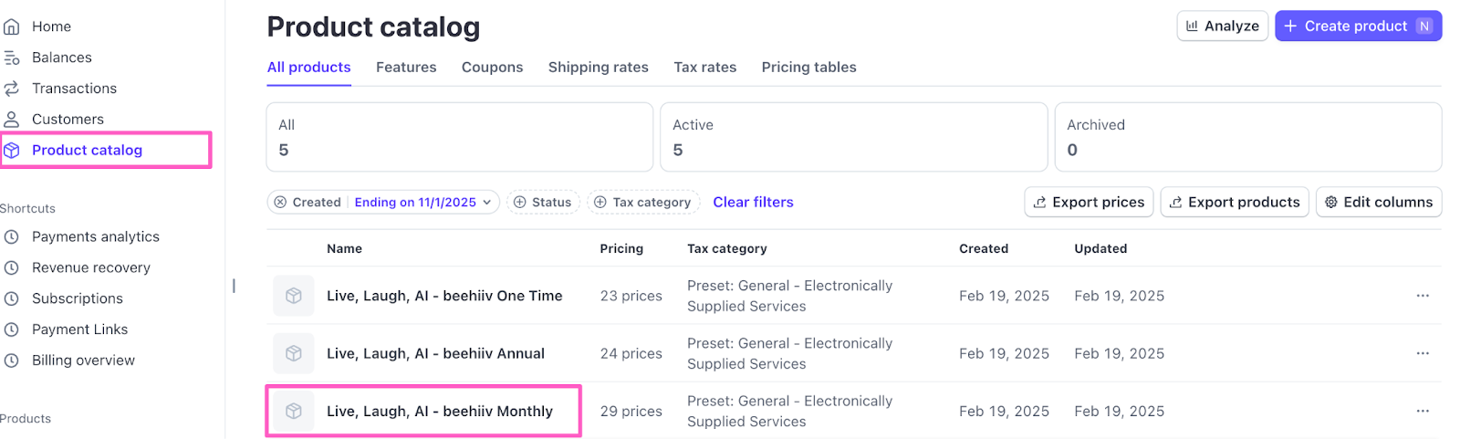The height and width of the screenshot is (439, 1460).
Task: Open row menu for beehiiv One Time
Action: click(x=1422, y=296)
